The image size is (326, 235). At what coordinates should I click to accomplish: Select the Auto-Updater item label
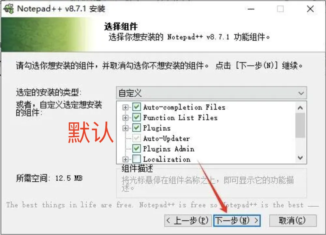pos(166,138)
